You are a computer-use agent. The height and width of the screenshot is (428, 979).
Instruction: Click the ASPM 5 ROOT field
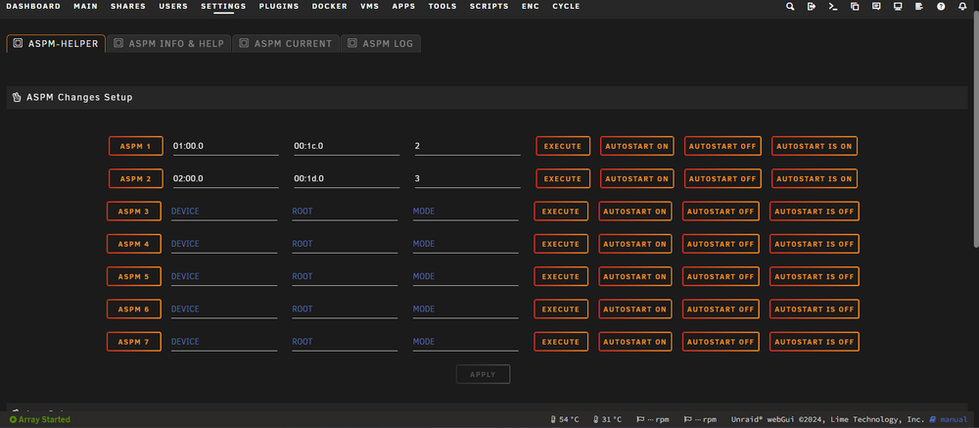tap(345, 276)
